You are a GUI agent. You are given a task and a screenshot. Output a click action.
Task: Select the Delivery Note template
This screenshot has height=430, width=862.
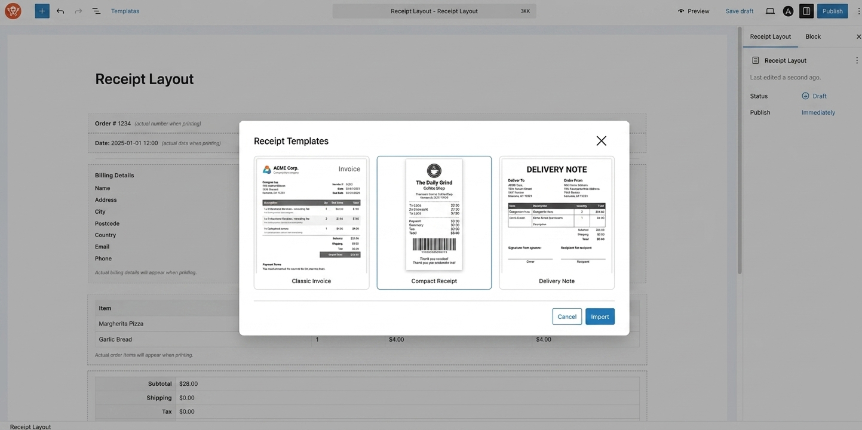[557, 221]
